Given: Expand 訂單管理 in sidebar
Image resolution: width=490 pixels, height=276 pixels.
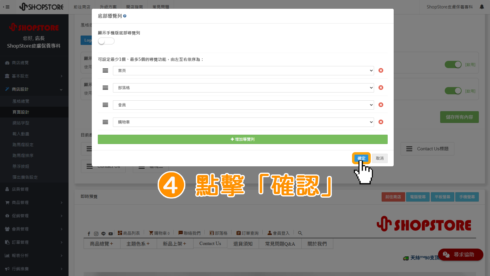Looking at the screenshot, I should (34, 242).
